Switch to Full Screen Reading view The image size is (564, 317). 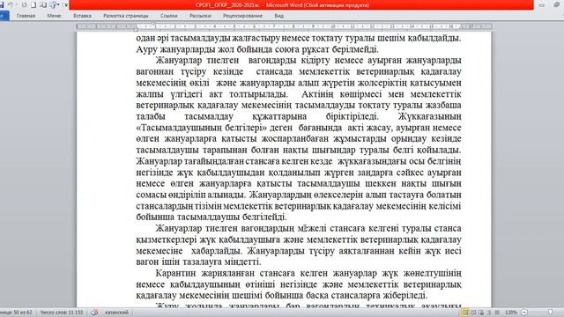474,313
